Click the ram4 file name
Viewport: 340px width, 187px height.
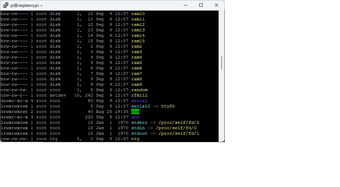pos(137,57)
